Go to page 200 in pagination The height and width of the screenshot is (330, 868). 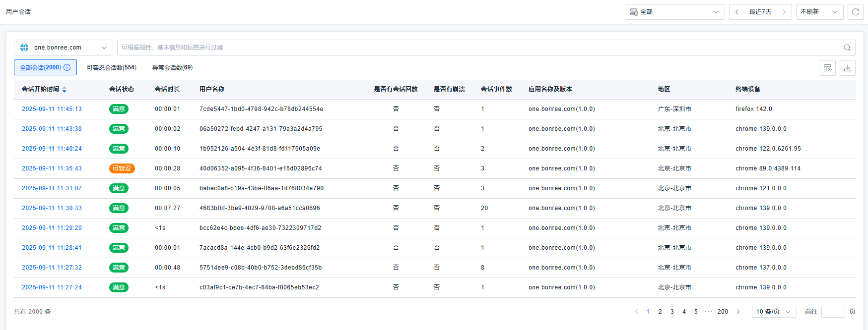[x=723, y=312]
